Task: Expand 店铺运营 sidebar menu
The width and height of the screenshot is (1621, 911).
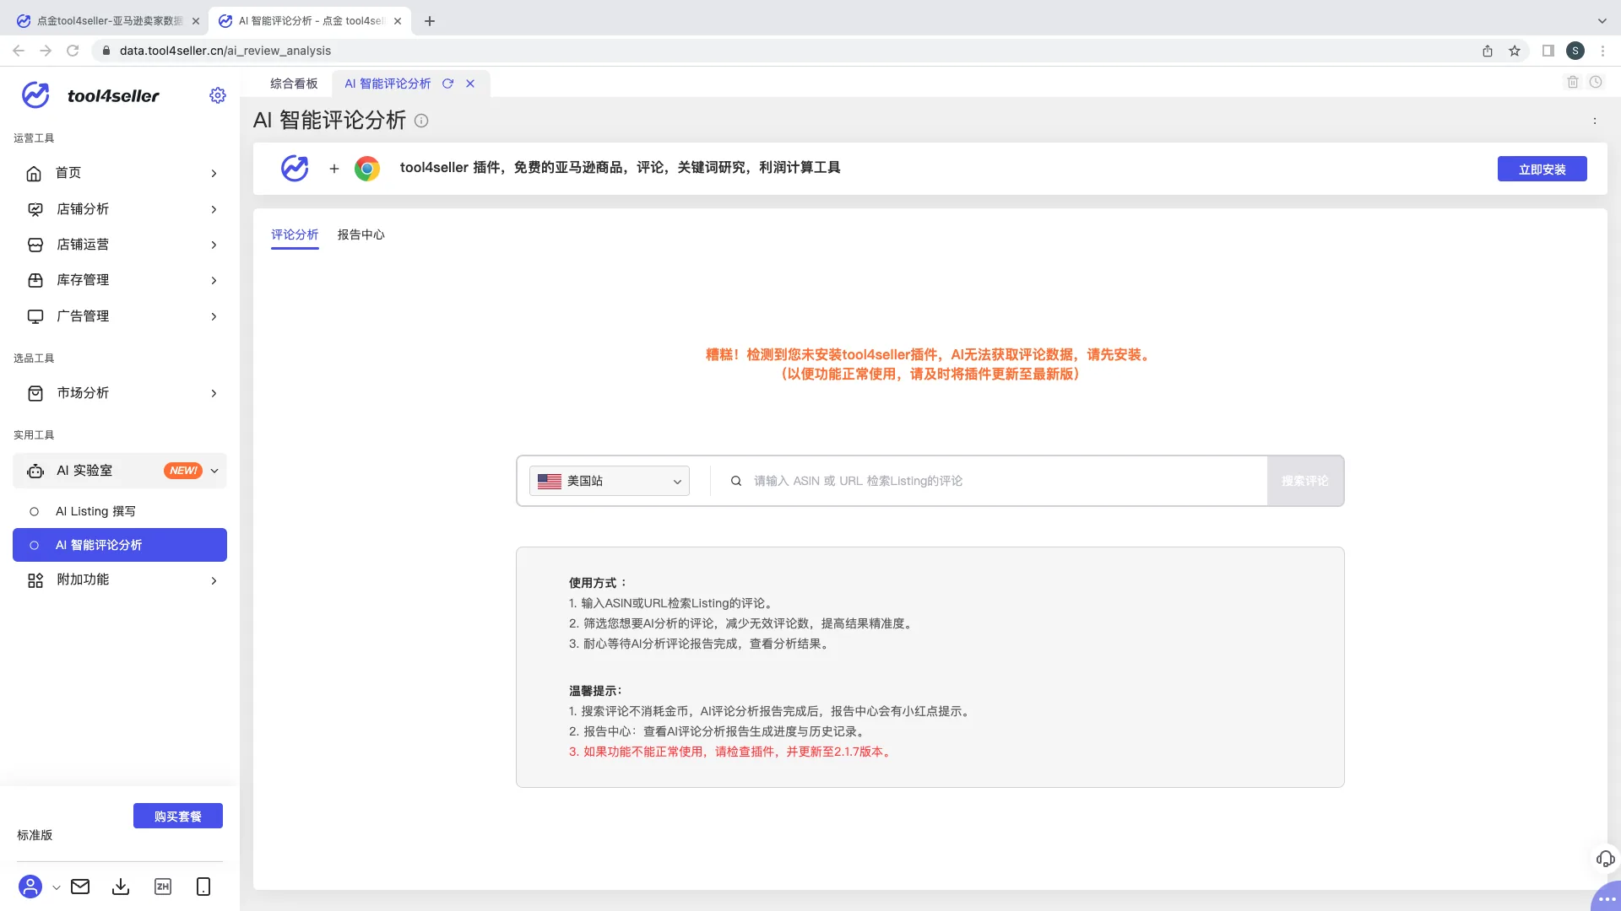Action: (120, 245)
